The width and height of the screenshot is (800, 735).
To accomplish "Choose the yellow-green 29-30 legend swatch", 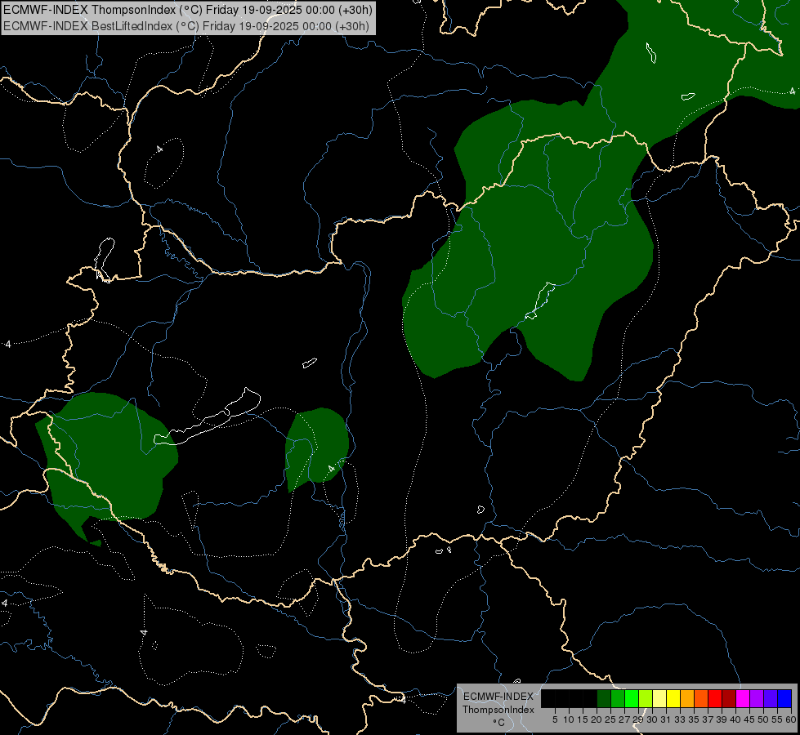I will click(646, 698).
